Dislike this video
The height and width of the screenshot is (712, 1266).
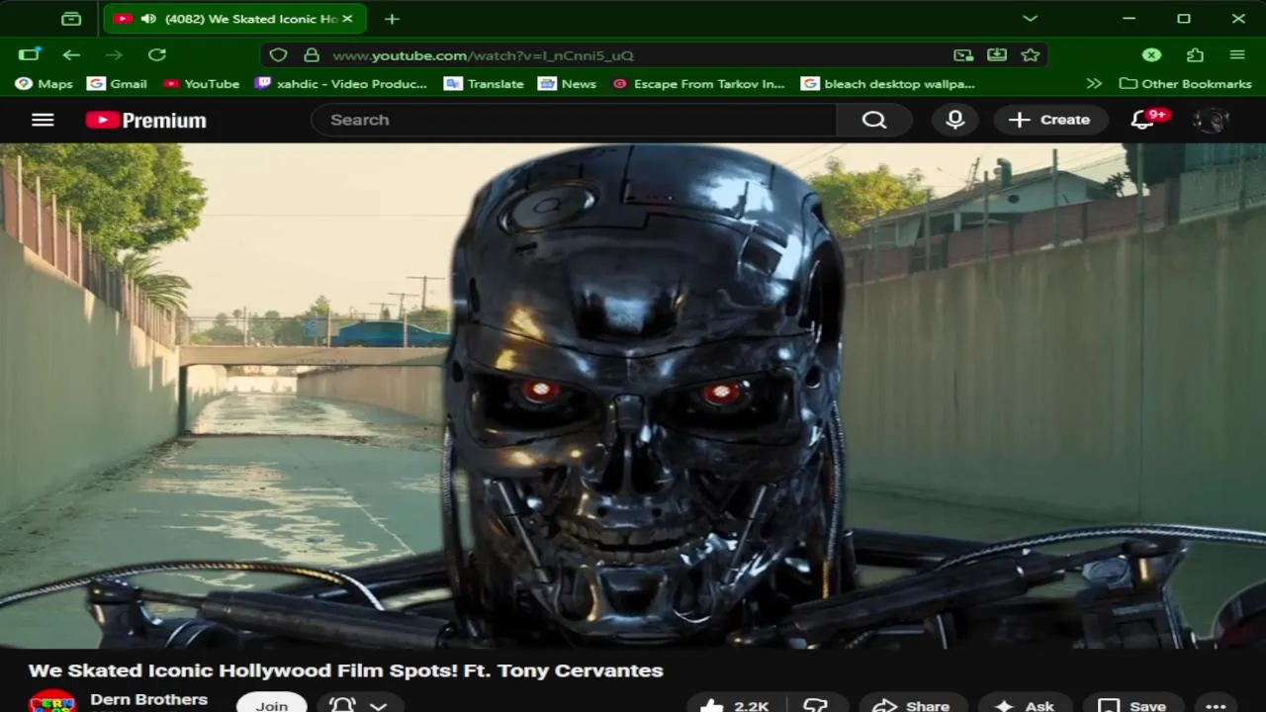click(x=816, y=705)
